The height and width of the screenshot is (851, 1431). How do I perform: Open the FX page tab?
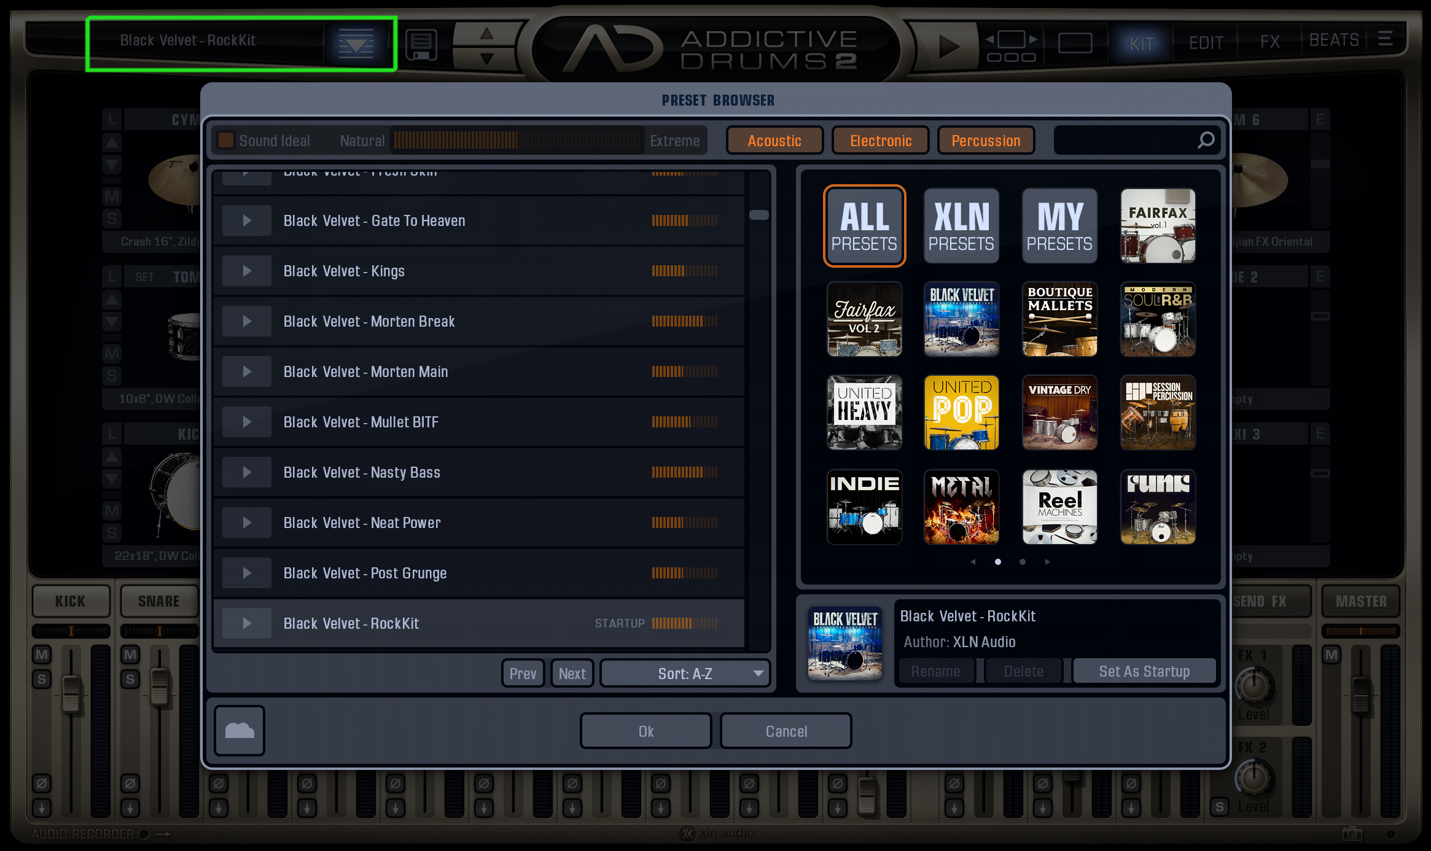point(1269,41)
